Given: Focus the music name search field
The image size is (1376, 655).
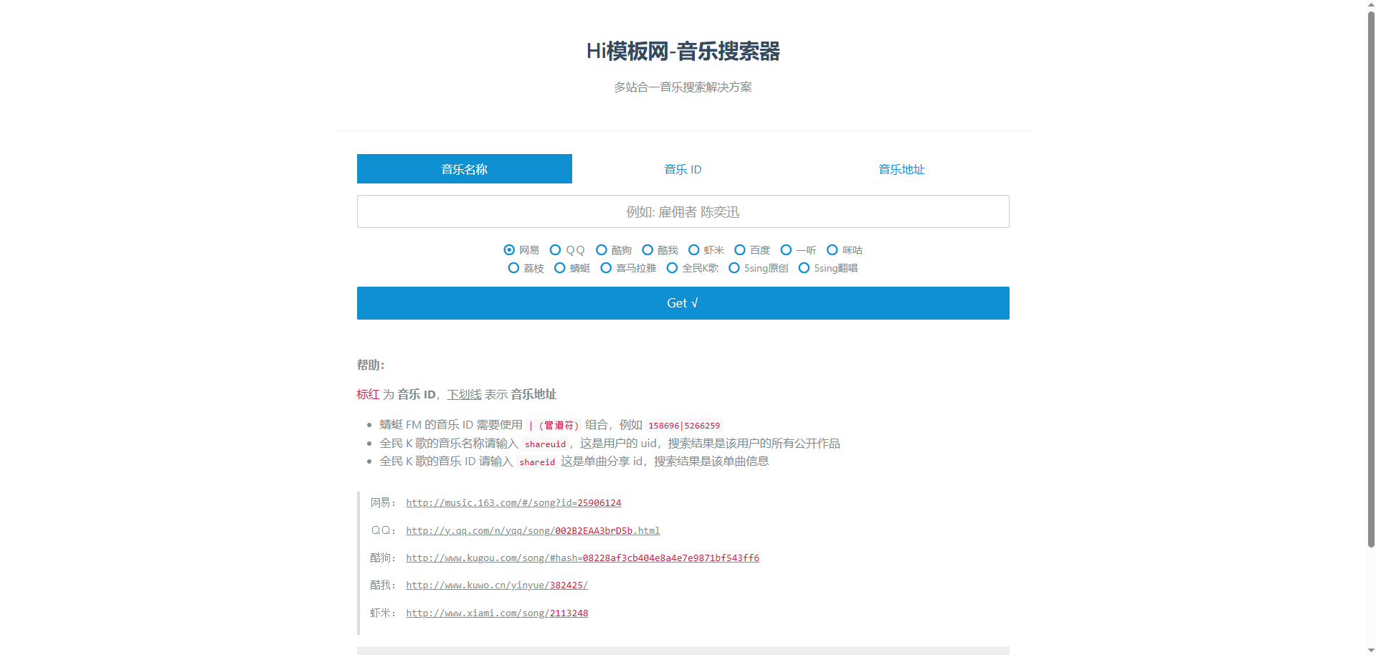Looking at the screenshot, I should click(x=683, y=211).
